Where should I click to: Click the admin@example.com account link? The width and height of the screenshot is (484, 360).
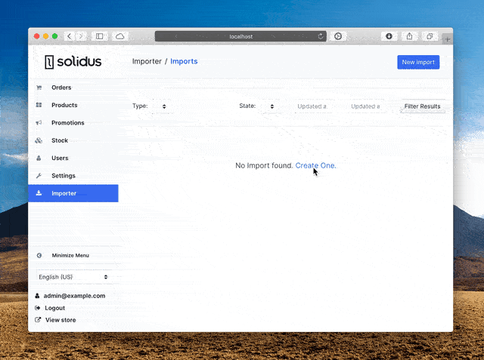pos(74,296)
